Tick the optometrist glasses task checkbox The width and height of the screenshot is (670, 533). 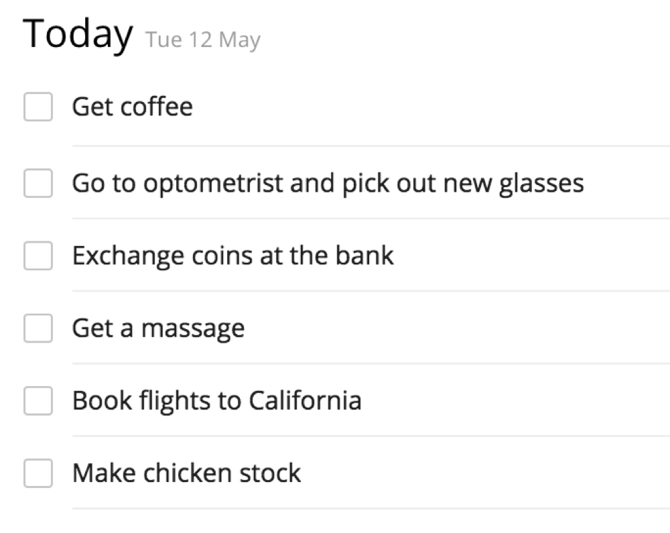point(38,184)
